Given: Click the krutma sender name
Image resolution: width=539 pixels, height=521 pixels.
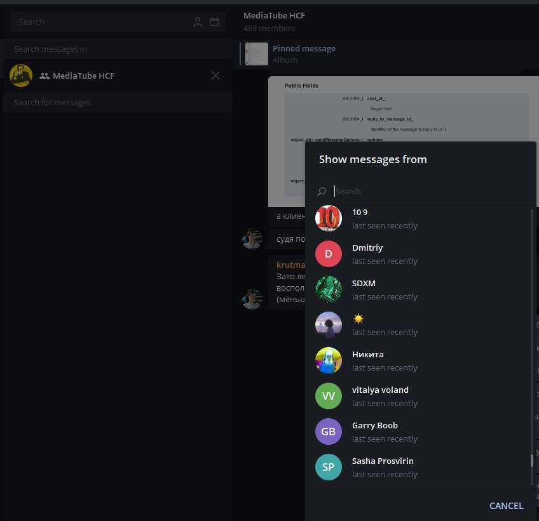Looking at the screenshot, I should click(x=291, y=265).
